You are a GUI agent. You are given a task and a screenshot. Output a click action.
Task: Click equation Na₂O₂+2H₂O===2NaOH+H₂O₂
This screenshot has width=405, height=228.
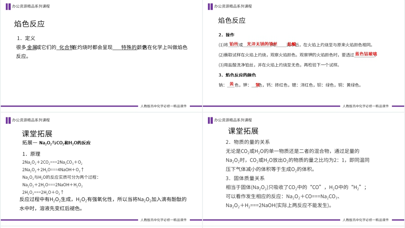tap(53, 185)
